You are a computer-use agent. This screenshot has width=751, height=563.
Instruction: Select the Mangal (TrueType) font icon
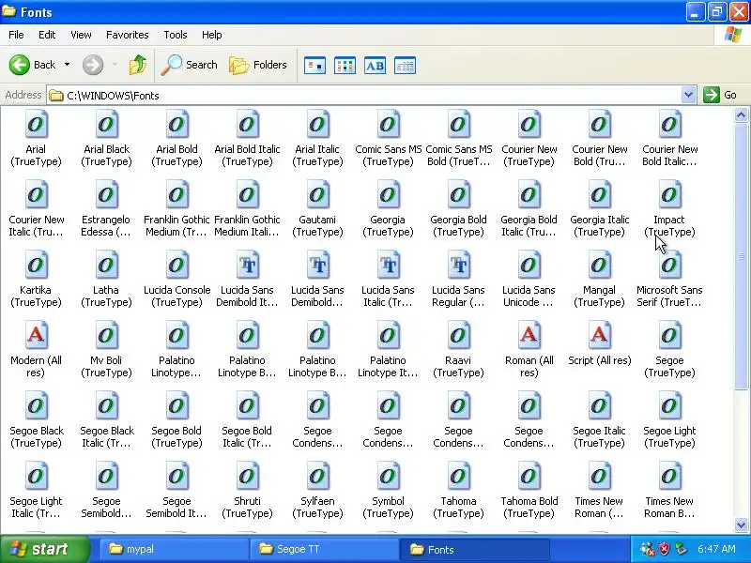tap(599, 266)
